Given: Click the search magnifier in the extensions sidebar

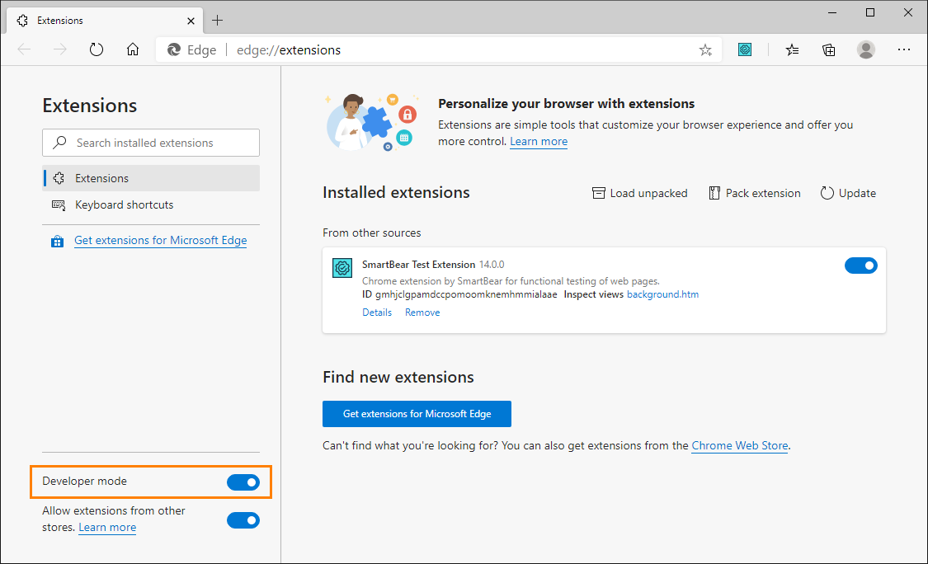Looking at the screenshot, I should click(x=59, y=142).
